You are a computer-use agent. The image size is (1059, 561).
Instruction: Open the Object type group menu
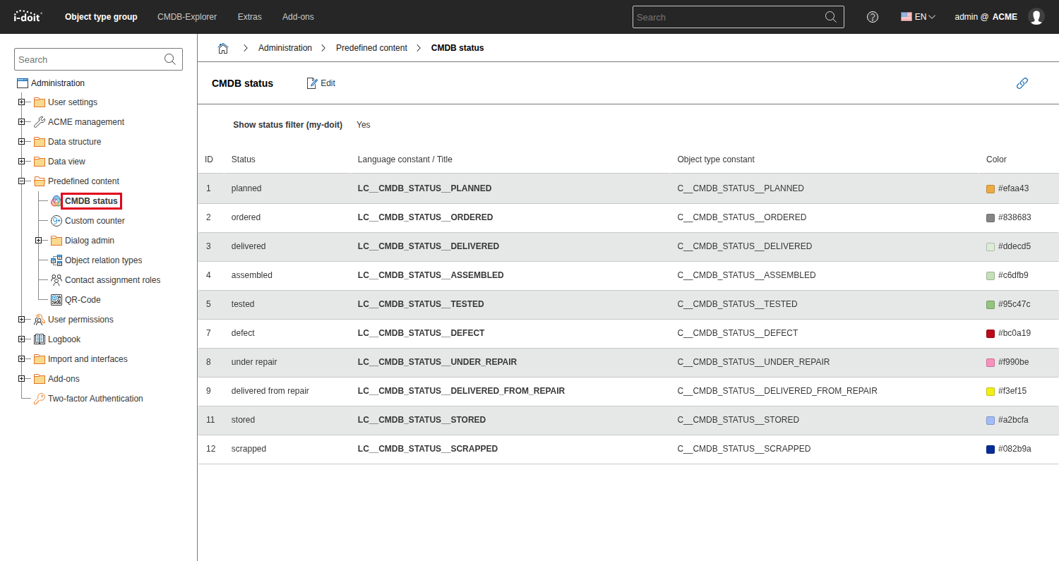click(x=101, y=17)
